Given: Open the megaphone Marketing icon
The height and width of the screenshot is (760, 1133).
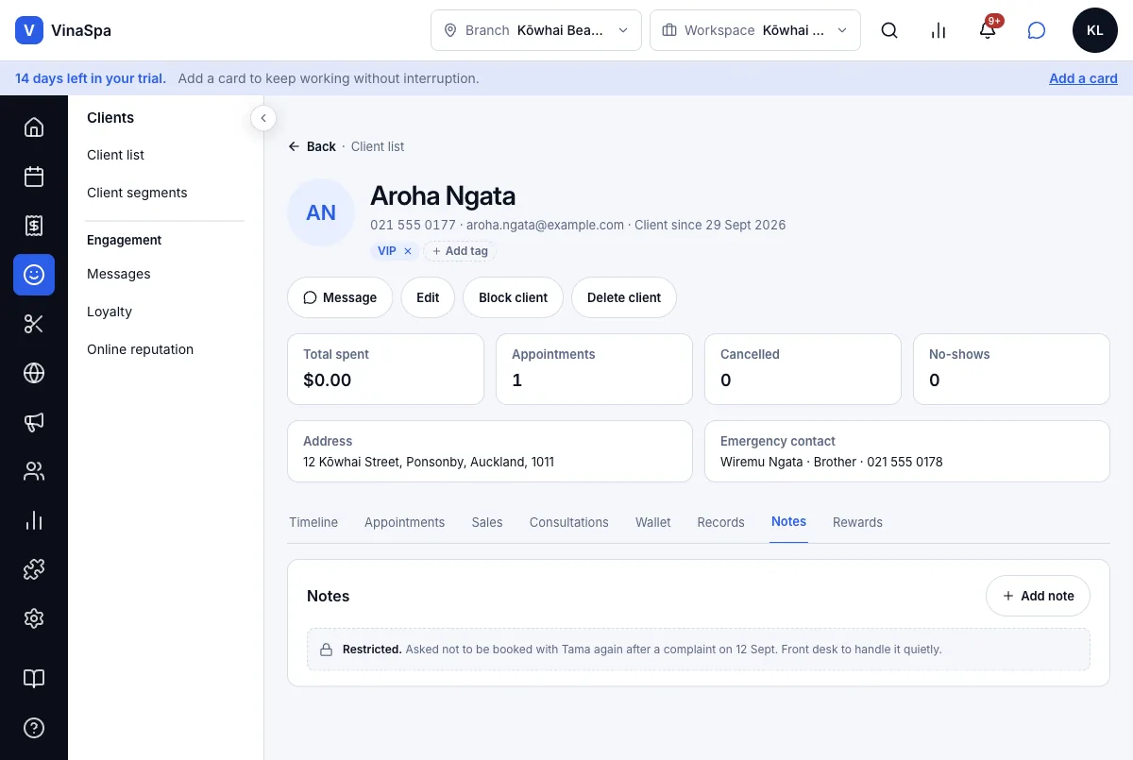Looking at the screenshot, I should coord(34,422).
